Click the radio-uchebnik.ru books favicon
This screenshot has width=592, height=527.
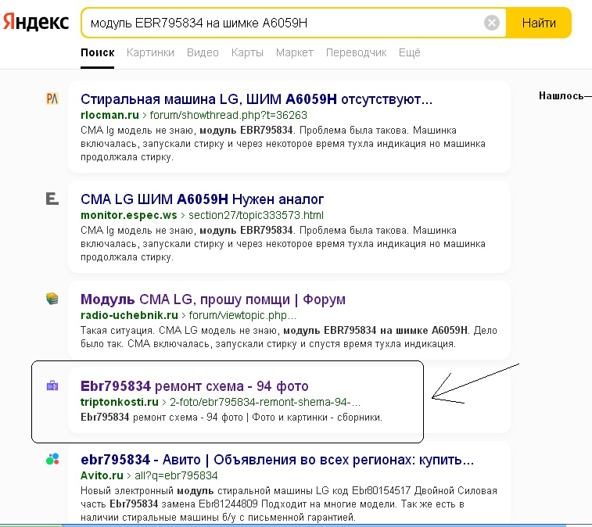(x=52, y=299)
